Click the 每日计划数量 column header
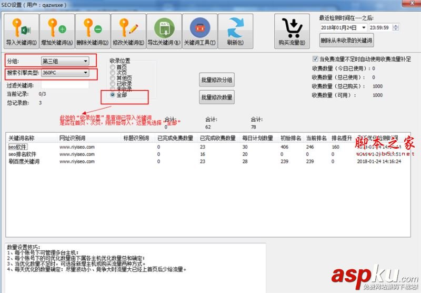 259,138
